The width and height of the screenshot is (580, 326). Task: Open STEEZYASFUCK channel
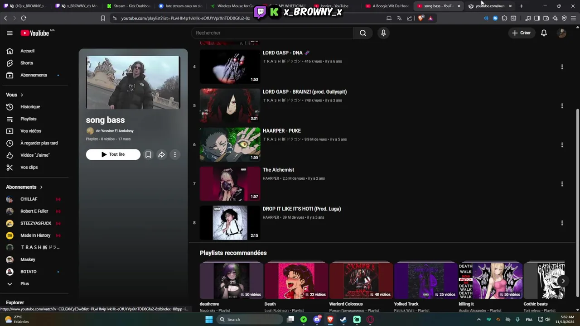[36, 223]
